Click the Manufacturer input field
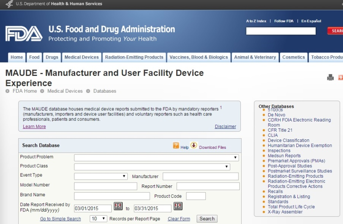Viewport: 343px width, 224px height. (201, 176)
